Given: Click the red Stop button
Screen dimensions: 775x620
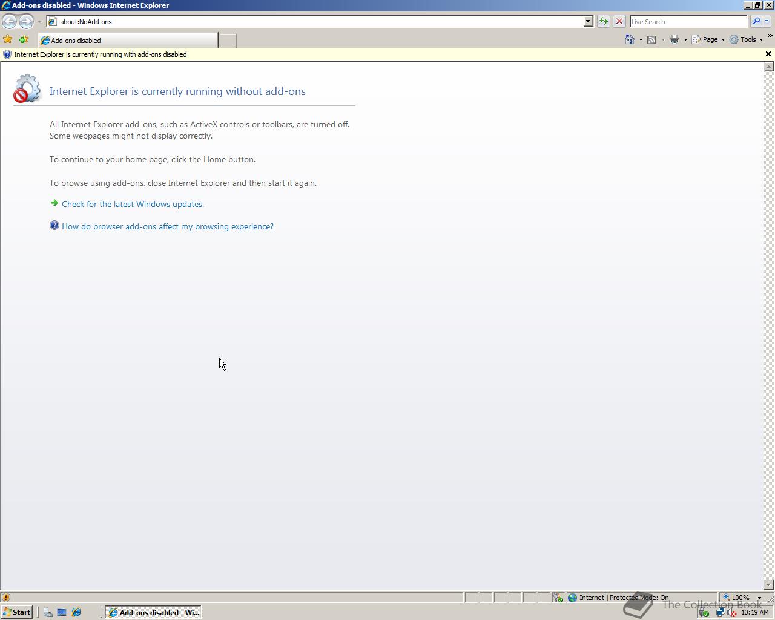Looking at the screenshot, I should 619,22.
